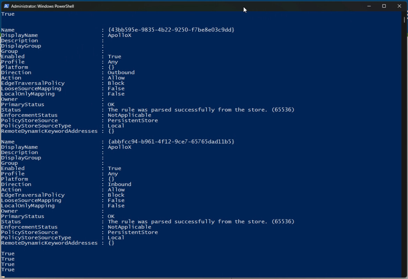The image size is (408, 279).
Task: Click the first 'PolicyStoreSourceType' label
Action: pyautogui.click(x=36, y=126)
